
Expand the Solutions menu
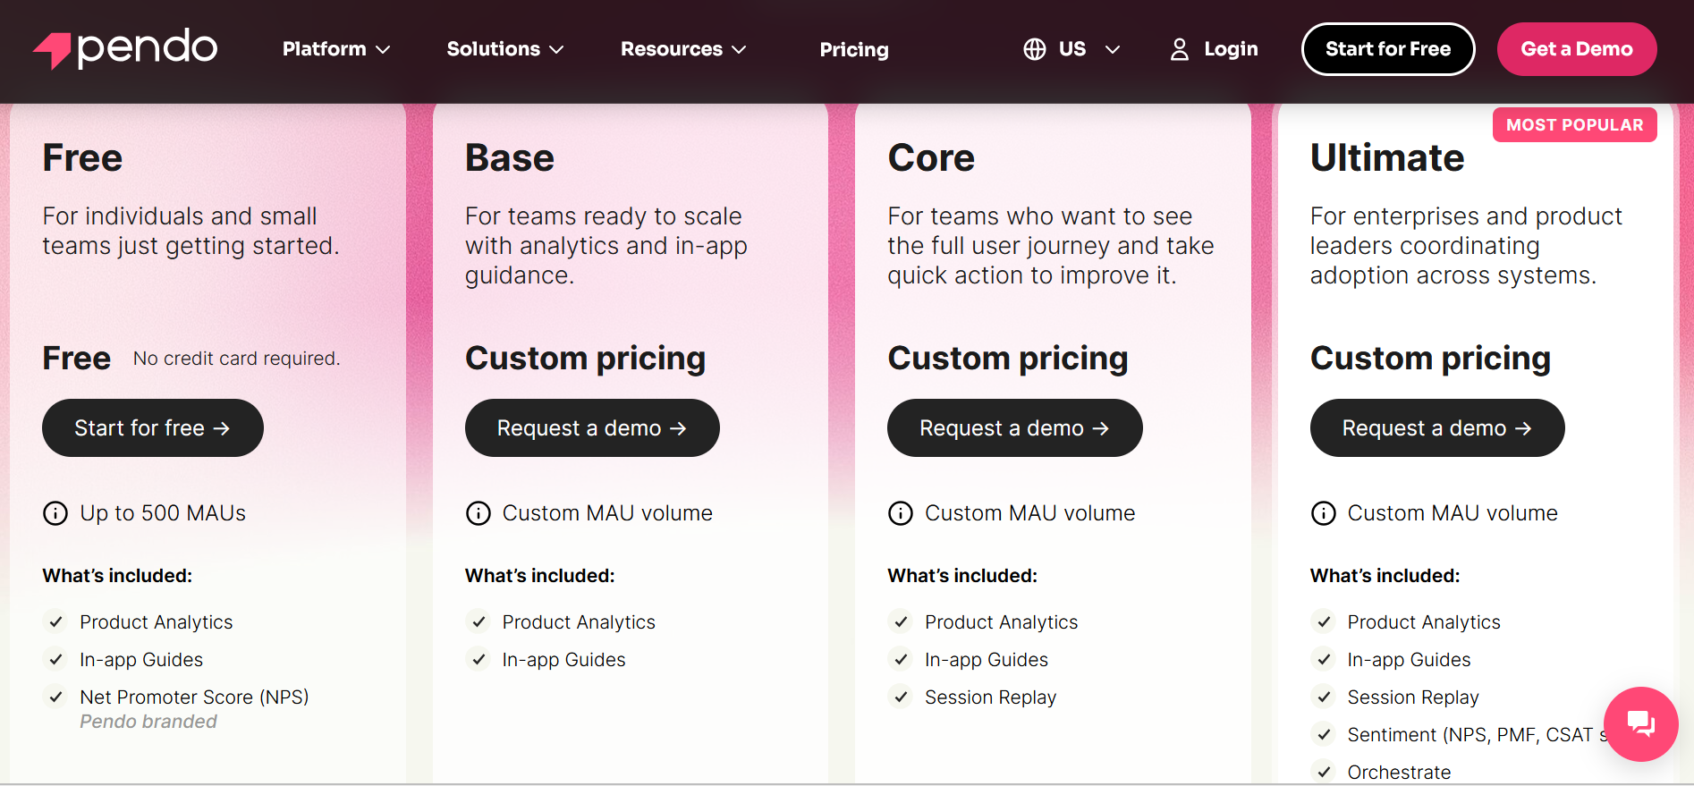505,49
